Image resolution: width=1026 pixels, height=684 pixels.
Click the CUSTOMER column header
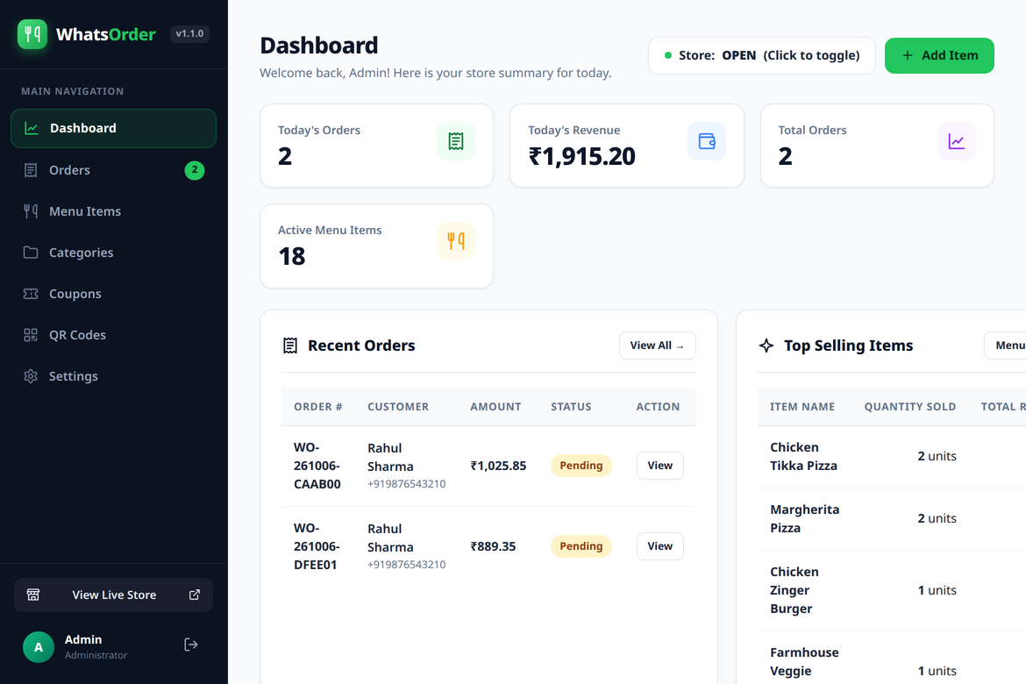pyautogui.click(x=398, y=407)
